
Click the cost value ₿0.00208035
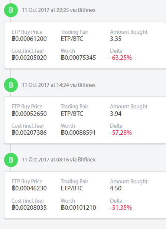click(29, 207)
